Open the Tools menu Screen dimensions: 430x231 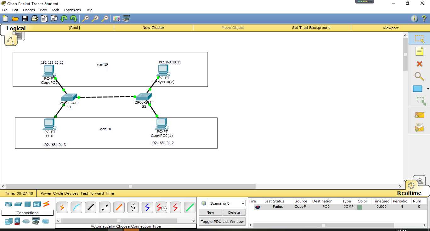55,10
